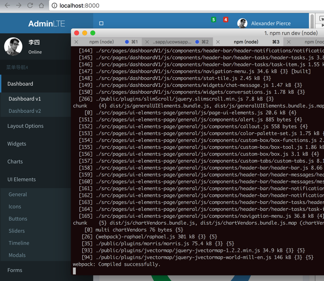This screenshot has height=281, width=324.
Task: Open the Buttons page
Action: [18, 219]
